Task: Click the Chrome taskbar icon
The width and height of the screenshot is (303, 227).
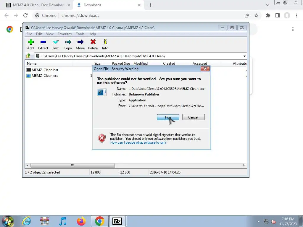Action: (100, 221)
